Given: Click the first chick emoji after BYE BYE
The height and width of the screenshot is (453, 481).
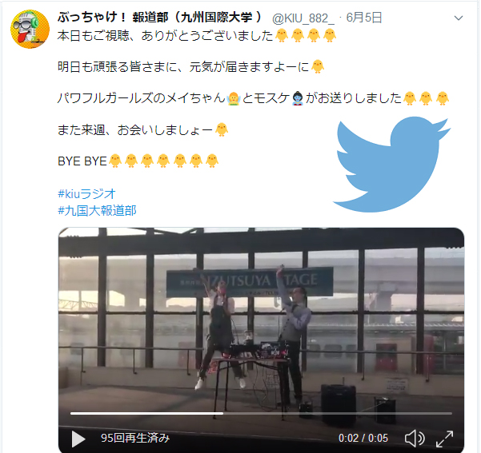Looking at the screenshot, I should point(115,161).
